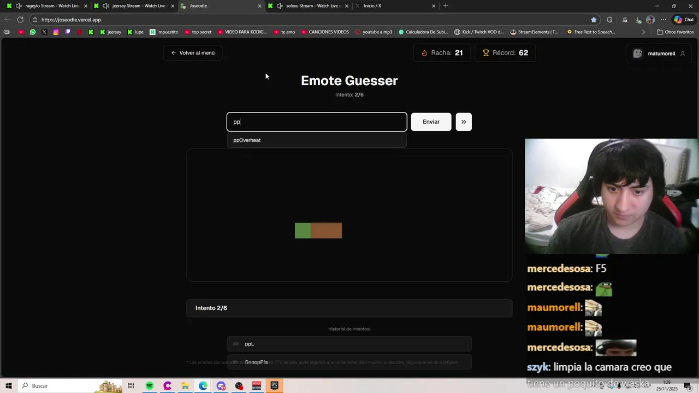The height and width of the screenshot is (393, 699).
Task: Open Calculadora De Subi bookmark
Action: 423,32
